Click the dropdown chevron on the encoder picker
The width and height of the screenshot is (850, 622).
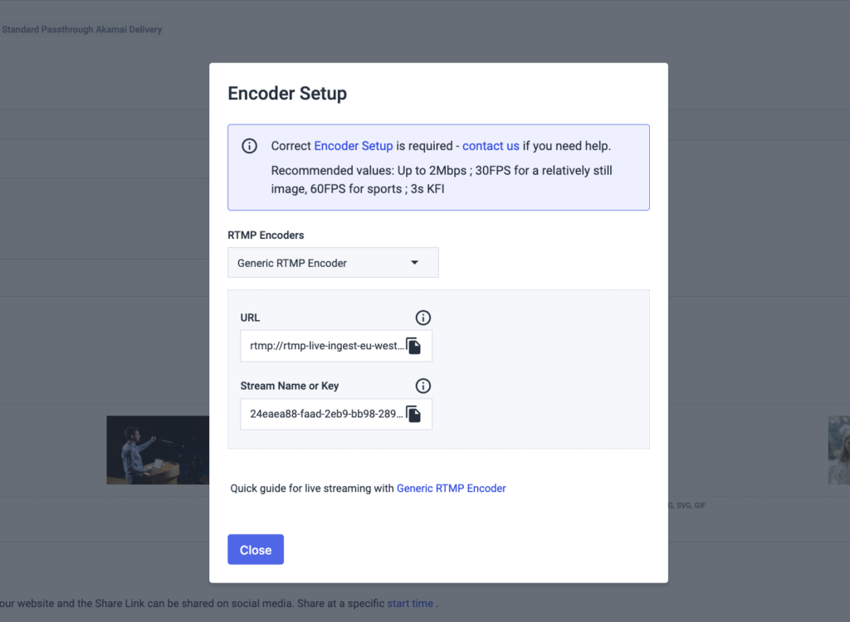pos(413,262)
